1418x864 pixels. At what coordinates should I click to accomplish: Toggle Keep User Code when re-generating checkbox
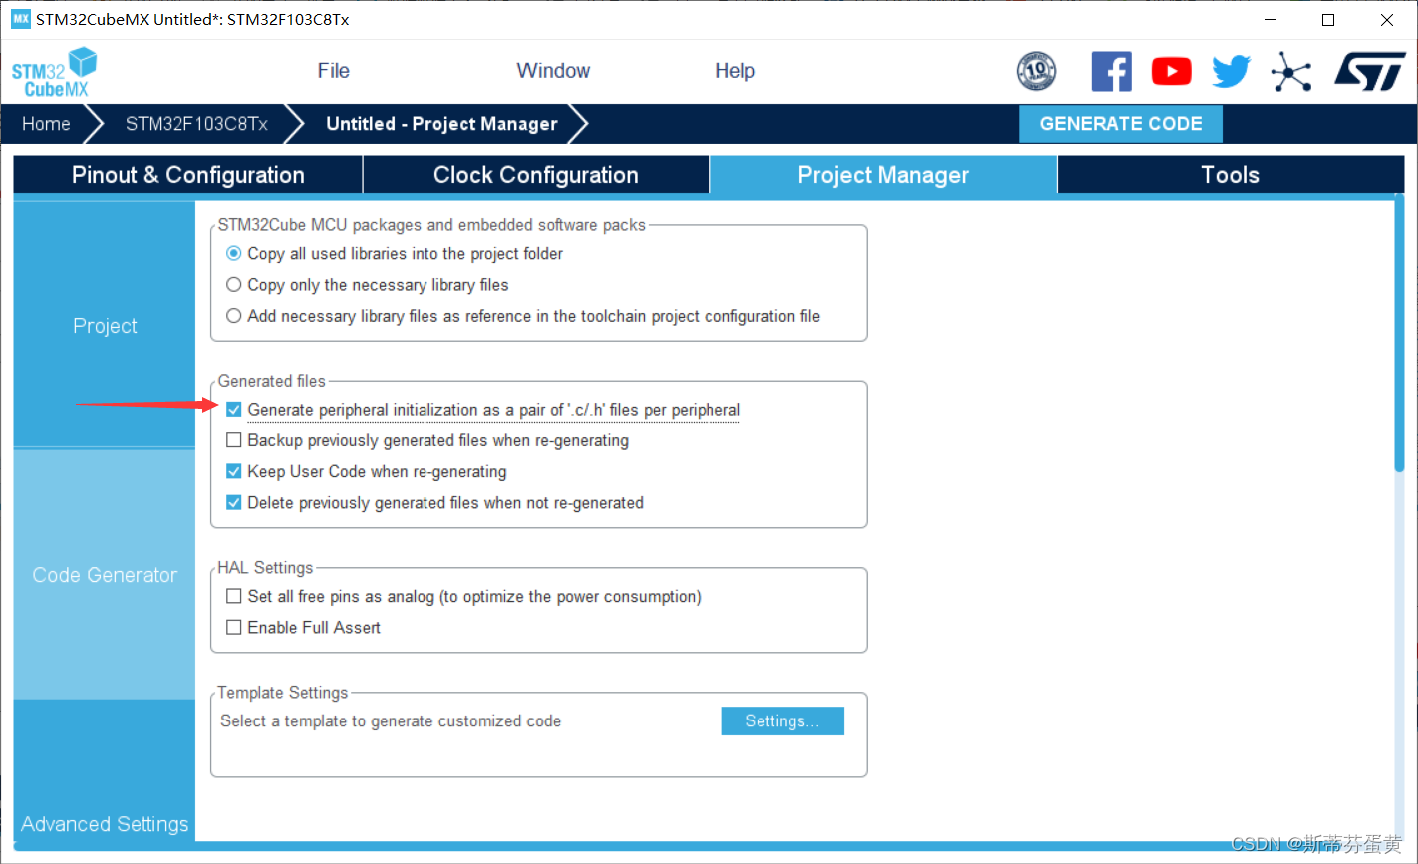tap(234, 471)
